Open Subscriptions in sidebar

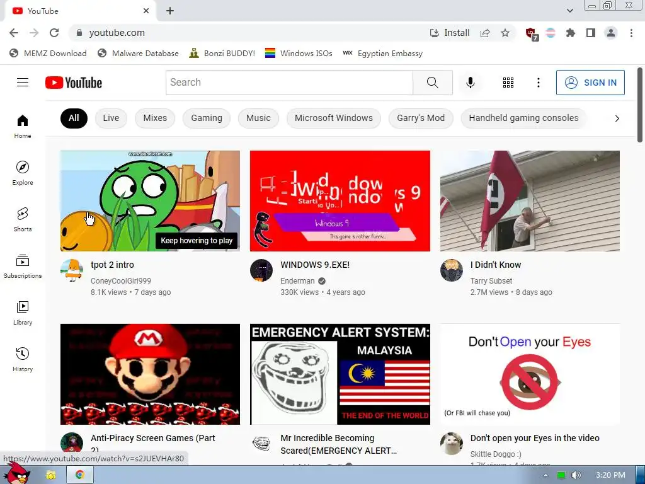(x=23, y=267)
